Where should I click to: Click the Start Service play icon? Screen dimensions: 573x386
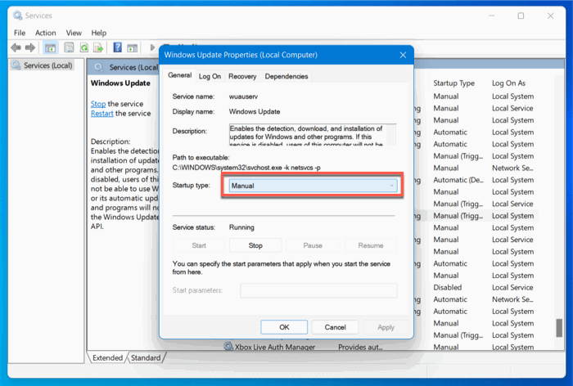(x=152, y=47)
